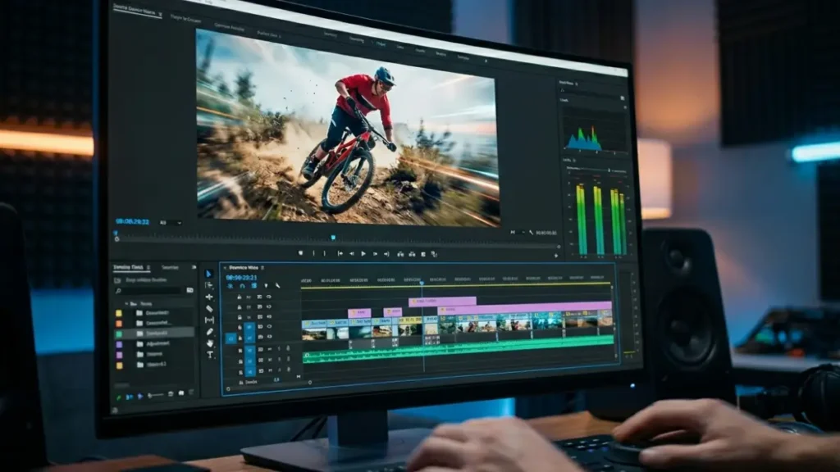
Task: Toggle snapping magnet in the timeline
Action: (242, 286)
